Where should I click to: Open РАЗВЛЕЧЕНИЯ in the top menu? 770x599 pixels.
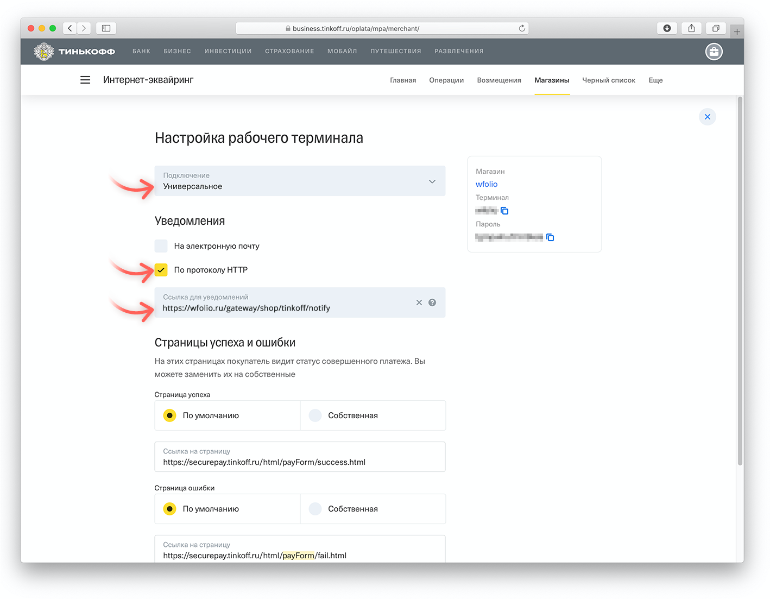click(x=459, y=51)
